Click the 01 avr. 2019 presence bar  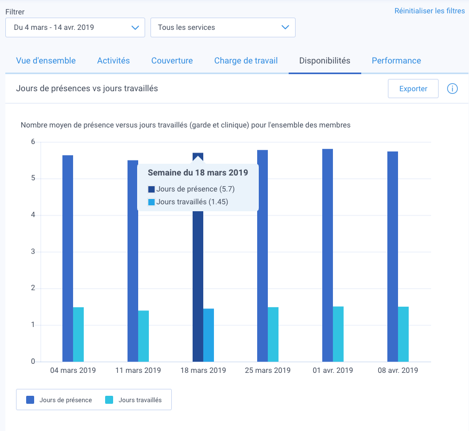pos(328,255)
